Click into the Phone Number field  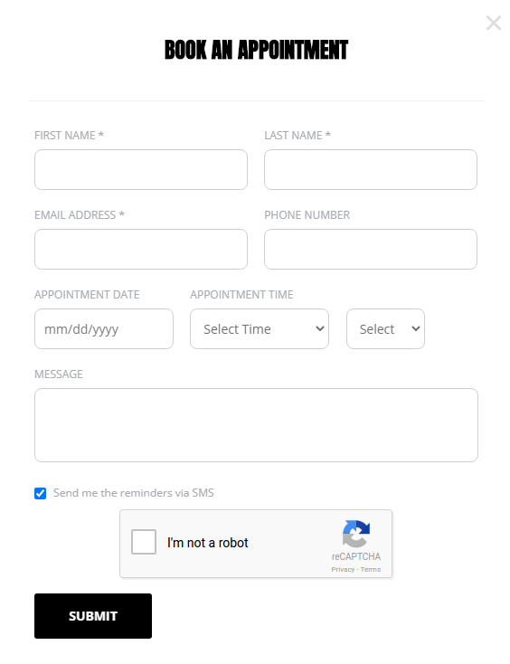click(x=371, y=249)
